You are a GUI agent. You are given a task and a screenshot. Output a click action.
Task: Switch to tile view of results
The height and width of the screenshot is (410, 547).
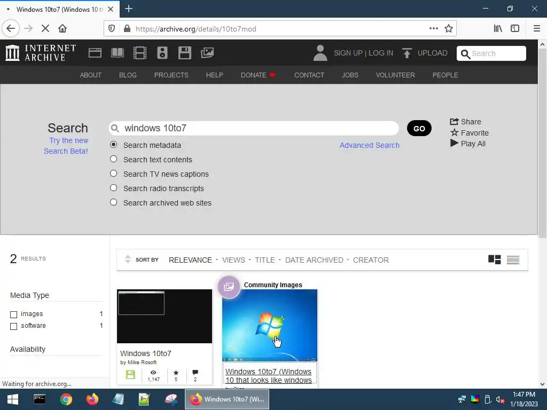pos(494,260)
